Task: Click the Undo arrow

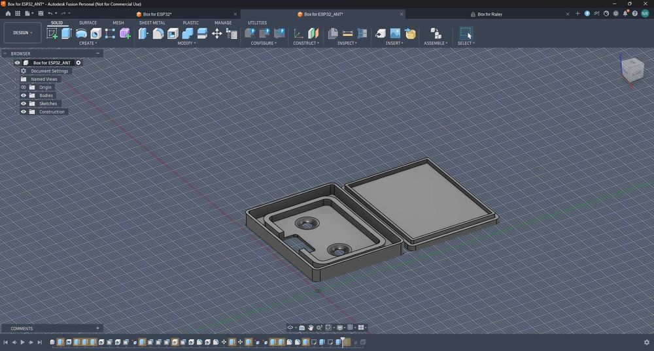Action: [50, 13]
